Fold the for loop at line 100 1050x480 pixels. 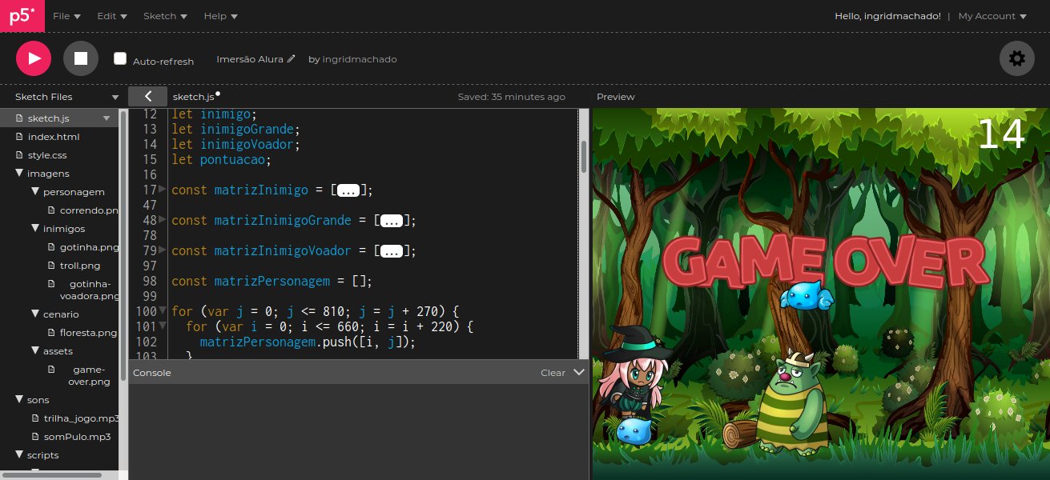click(163, 311)
